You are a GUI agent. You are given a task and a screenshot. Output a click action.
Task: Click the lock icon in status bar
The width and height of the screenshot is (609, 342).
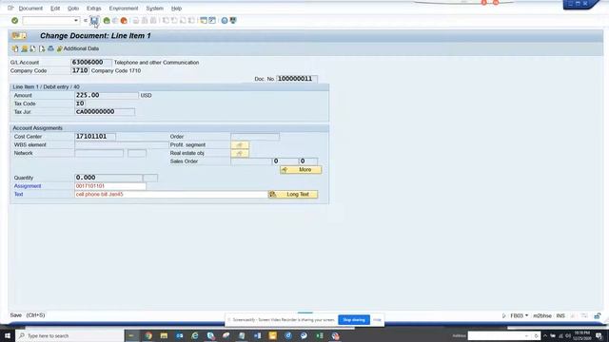pyautogui.click(x=598, y=316)
